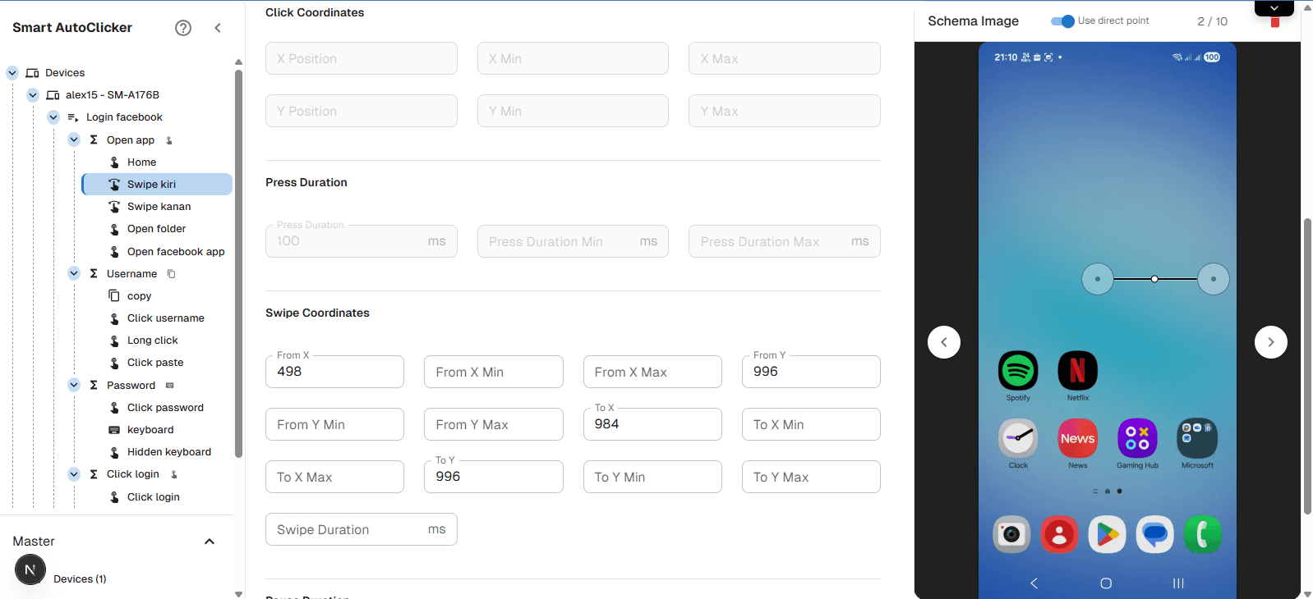Click the From X input field
The image size is (1313, 599).
click(x=334, y=372)
